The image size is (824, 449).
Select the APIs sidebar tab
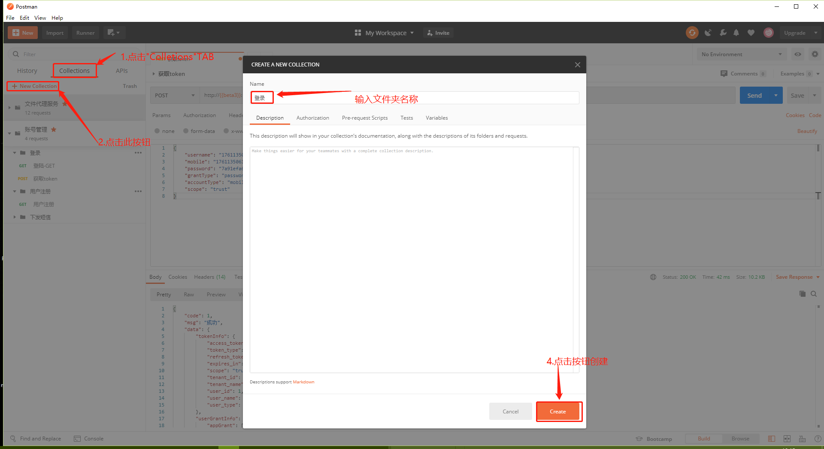point(122,71)
